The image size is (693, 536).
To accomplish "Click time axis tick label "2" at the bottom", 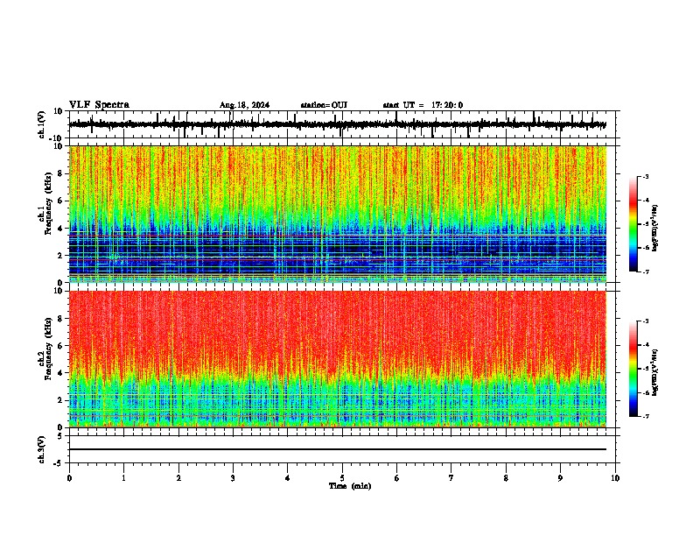I will point(178,478).
